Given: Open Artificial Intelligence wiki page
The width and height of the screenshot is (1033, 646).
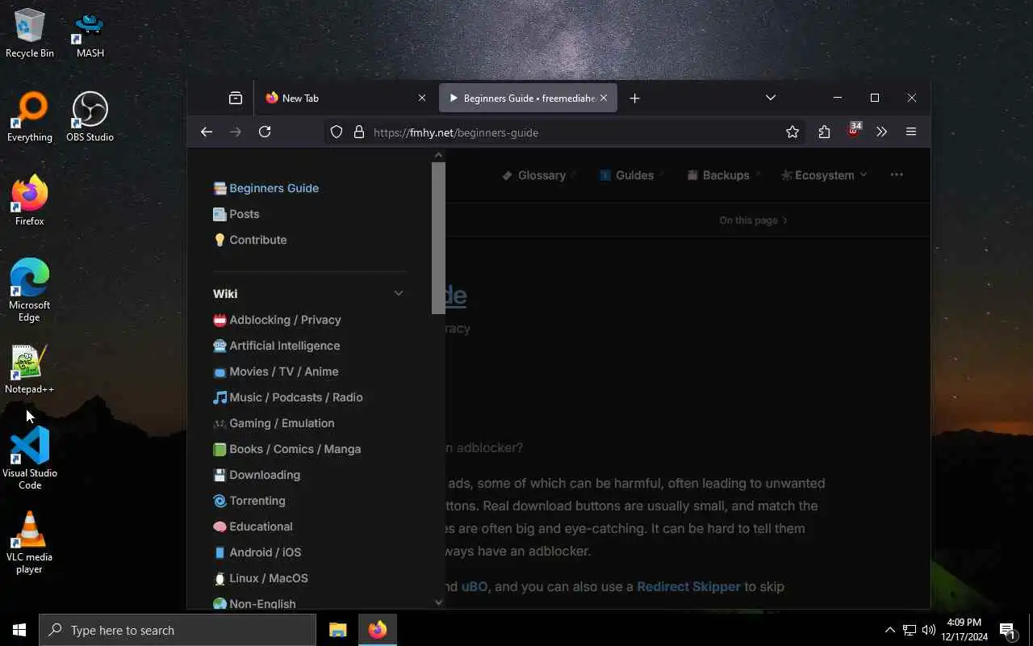Looking at the screenshot, I should click(277, 346).
